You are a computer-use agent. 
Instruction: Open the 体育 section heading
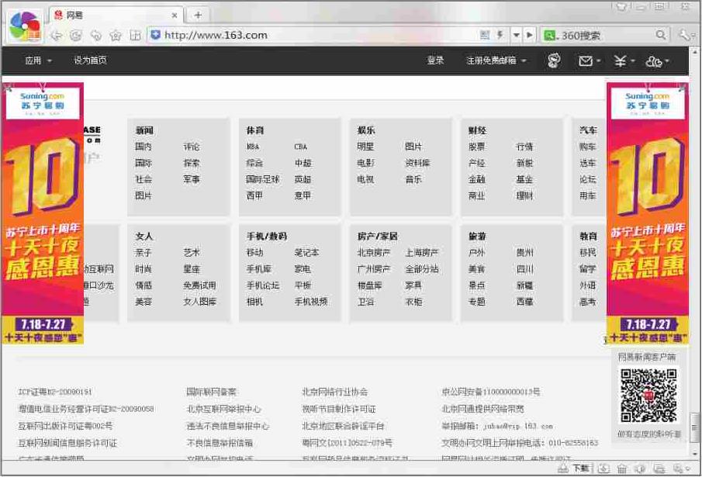[254, 130]
